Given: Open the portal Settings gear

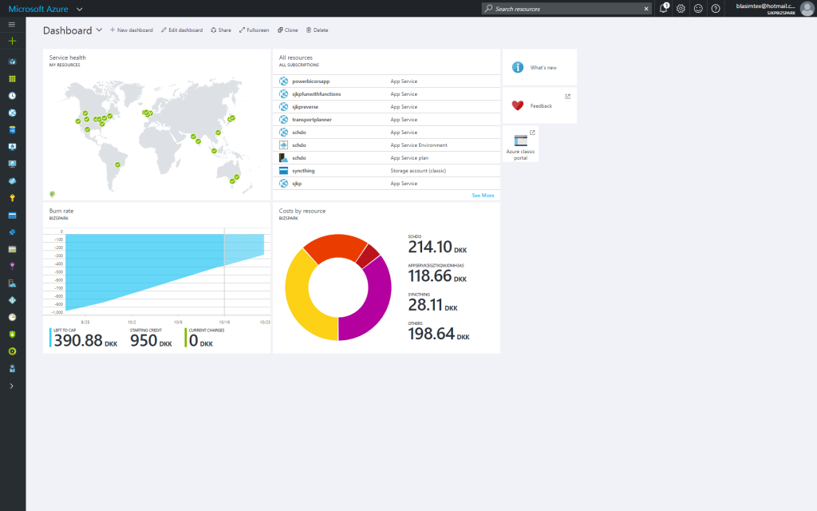Looking at the screenshot, I should [x=681, y=9].
